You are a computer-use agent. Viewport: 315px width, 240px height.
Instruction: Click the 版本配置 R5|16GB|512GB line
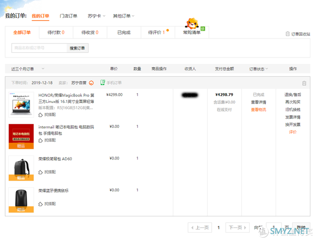[x=66, y=108]
